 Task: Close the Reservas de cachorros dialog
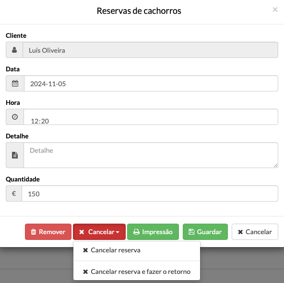[x=275, y=10]
